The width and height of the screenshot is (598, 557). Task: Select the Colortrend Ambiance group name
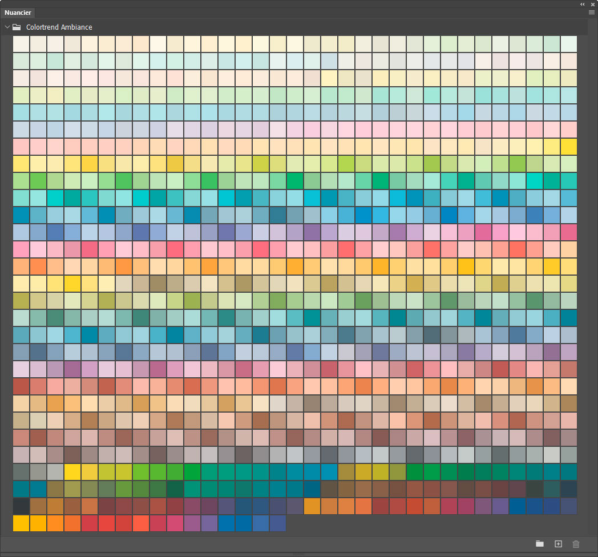[59, 27]
